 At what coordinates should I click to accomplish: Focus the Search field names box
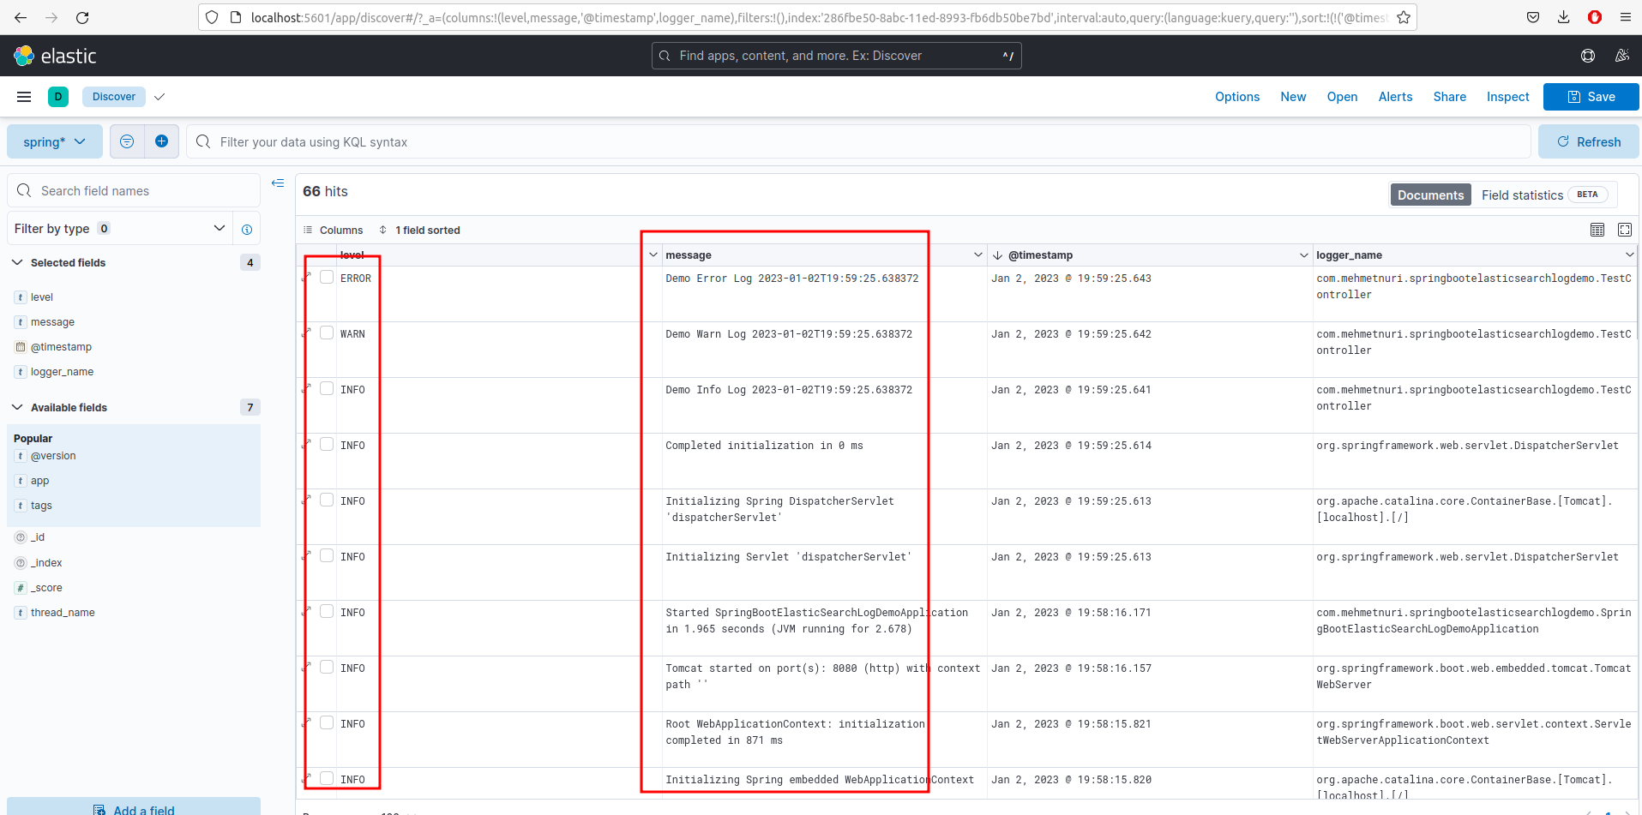134,190
